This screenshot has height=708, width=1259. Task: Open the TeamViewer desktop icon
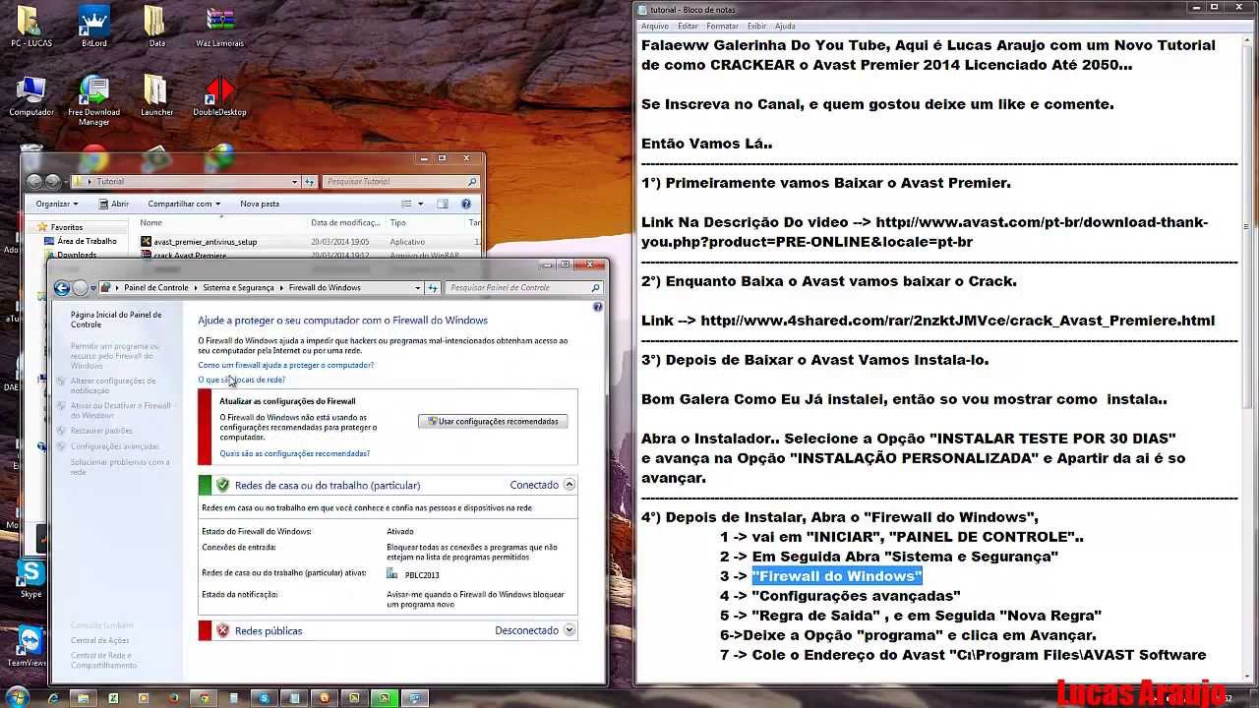30,647
